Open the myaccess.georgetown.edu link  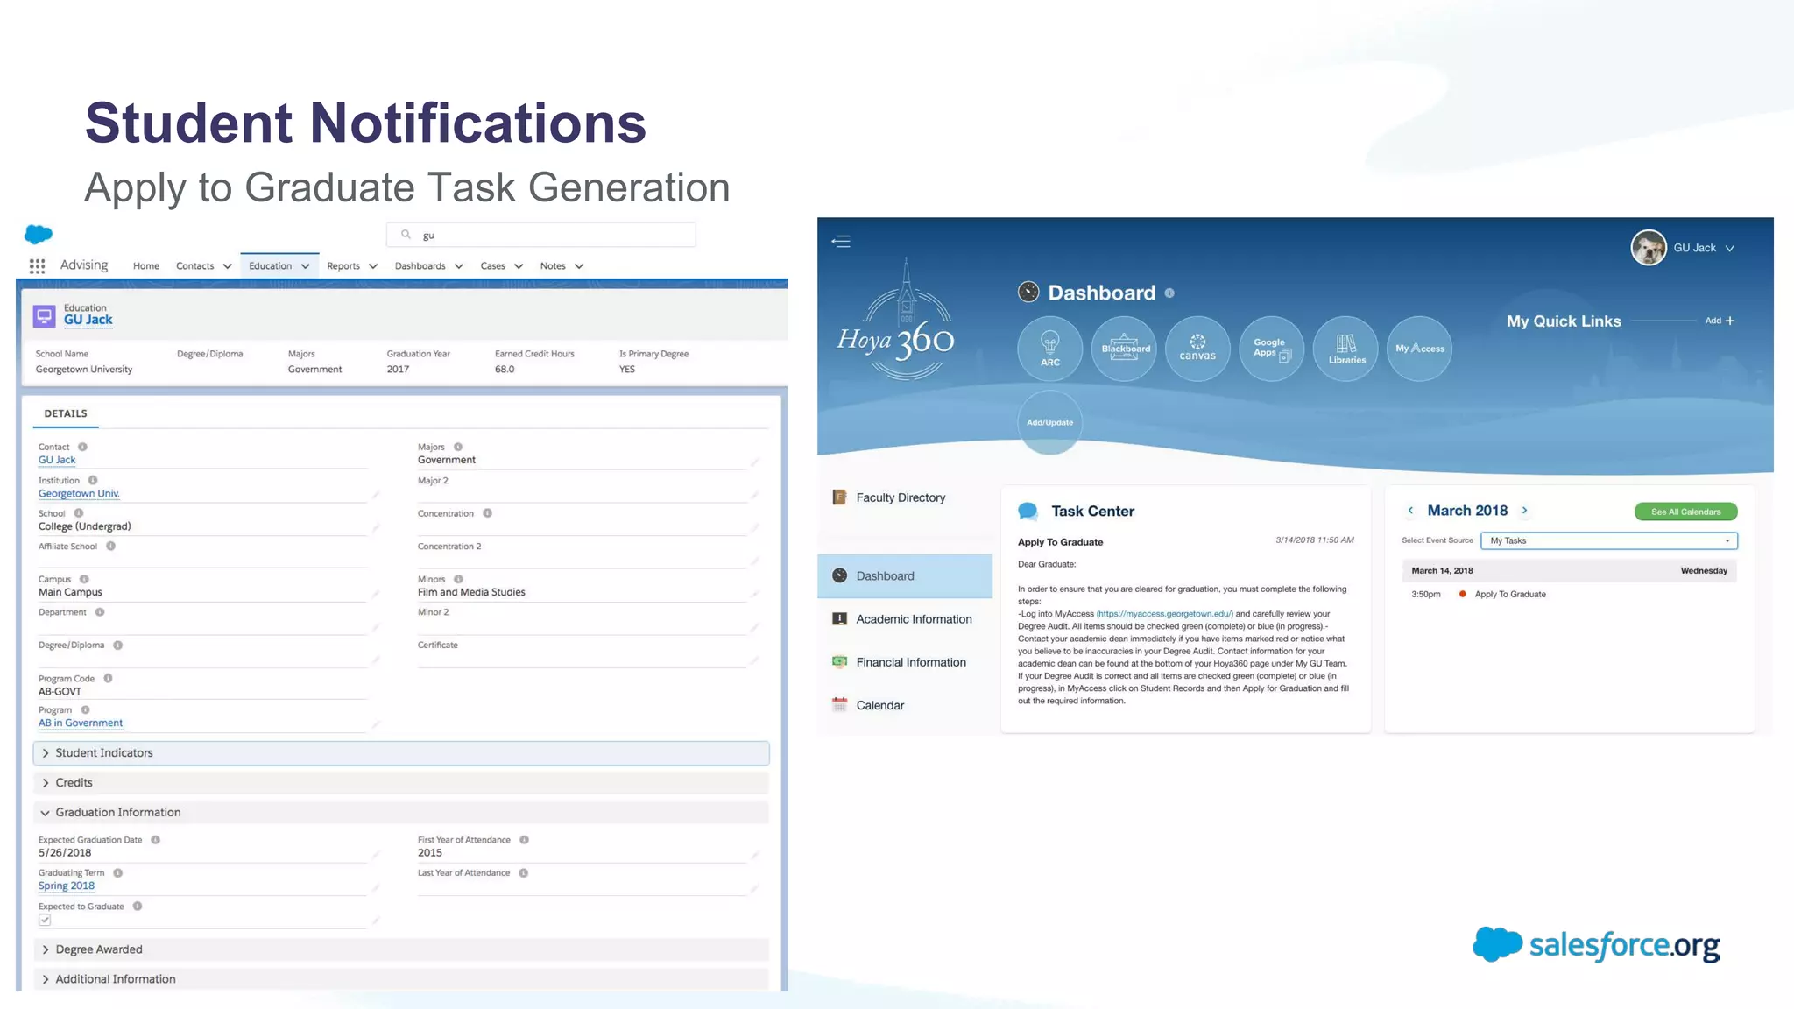point(1164,614)
